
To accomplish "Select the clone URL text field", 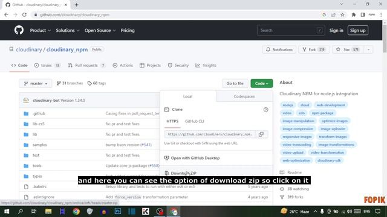I will coord(210,134).
